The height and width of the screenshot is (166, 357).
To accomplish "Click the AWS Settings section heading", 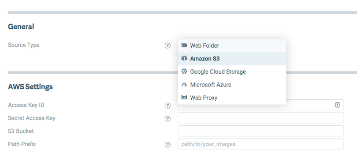I will (30, 87).
